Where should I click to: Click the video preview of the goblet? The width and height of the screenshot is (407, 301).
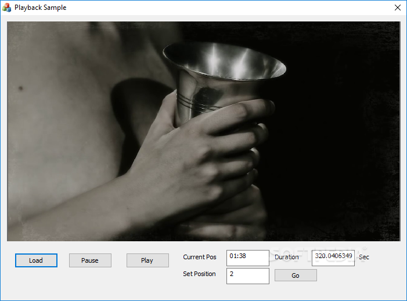click(203, 132)
